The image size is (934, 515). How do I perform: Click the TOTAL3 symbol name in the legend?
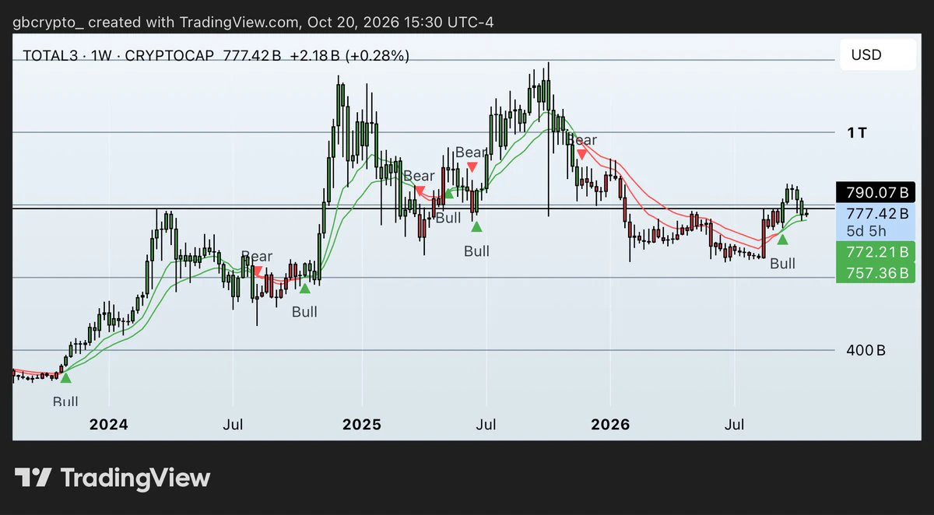click(51, 56)
